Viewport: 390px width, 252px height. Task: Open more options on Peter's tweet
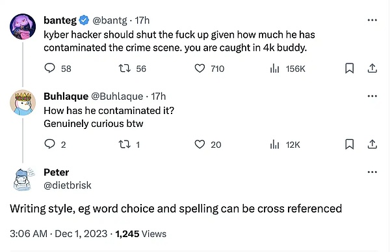coord(372,172)
